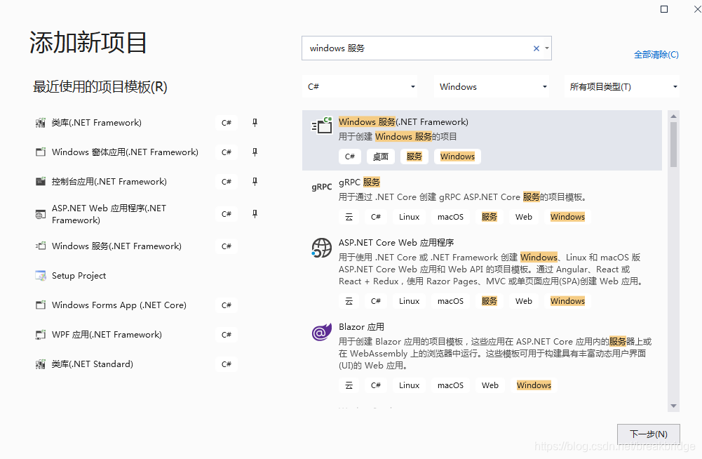Click the 服务 tag on Windows 服务 result
Viewport: 702px width, 459px height.
(414, 157)
